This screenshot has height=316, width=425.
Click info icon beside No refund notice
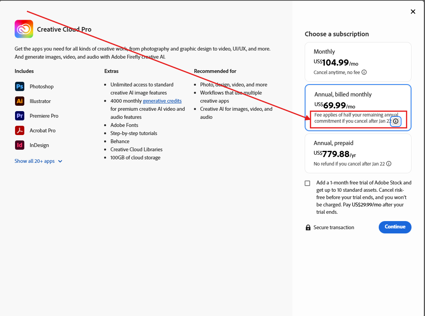pos(389,164)
